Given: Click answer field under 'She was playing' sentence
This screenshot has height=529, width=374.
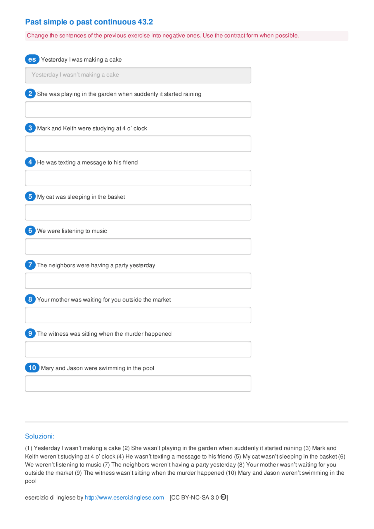Looking at the screenshot, I should point(138,110).
